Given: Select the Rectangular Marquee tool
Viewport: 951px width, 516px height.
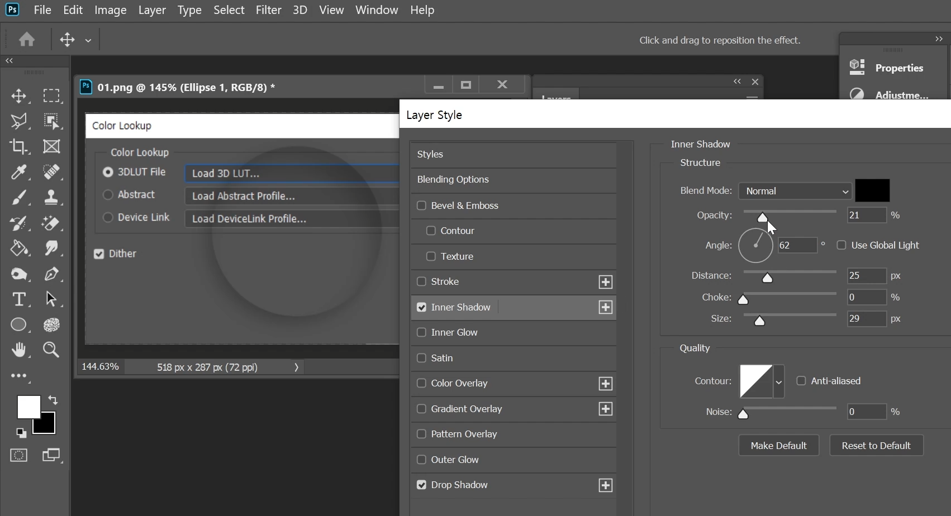Looking at the screenshot, I should coord(51,95).
